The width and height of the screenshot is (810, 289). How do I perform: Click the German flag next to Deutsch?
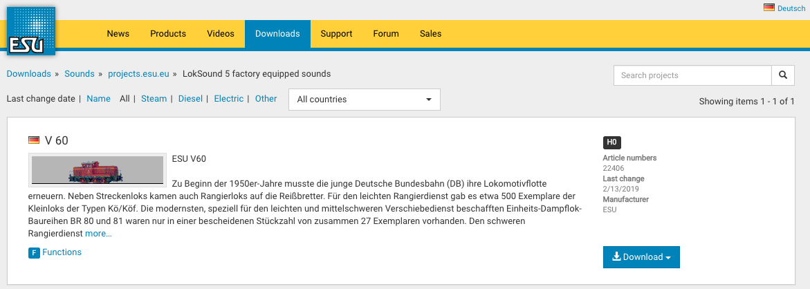pyautogui.click(x=768, y=8)
